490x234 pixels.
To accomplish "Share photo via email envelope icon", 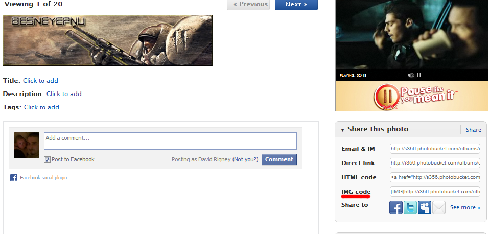I will point(439,207).
